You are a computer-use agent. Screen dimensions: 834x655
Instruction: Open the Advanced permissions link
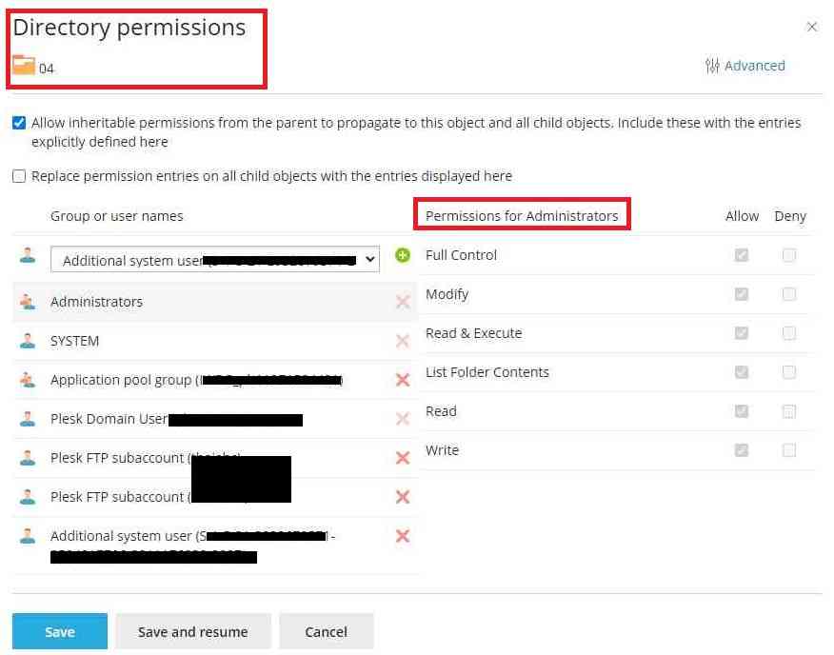754,66
